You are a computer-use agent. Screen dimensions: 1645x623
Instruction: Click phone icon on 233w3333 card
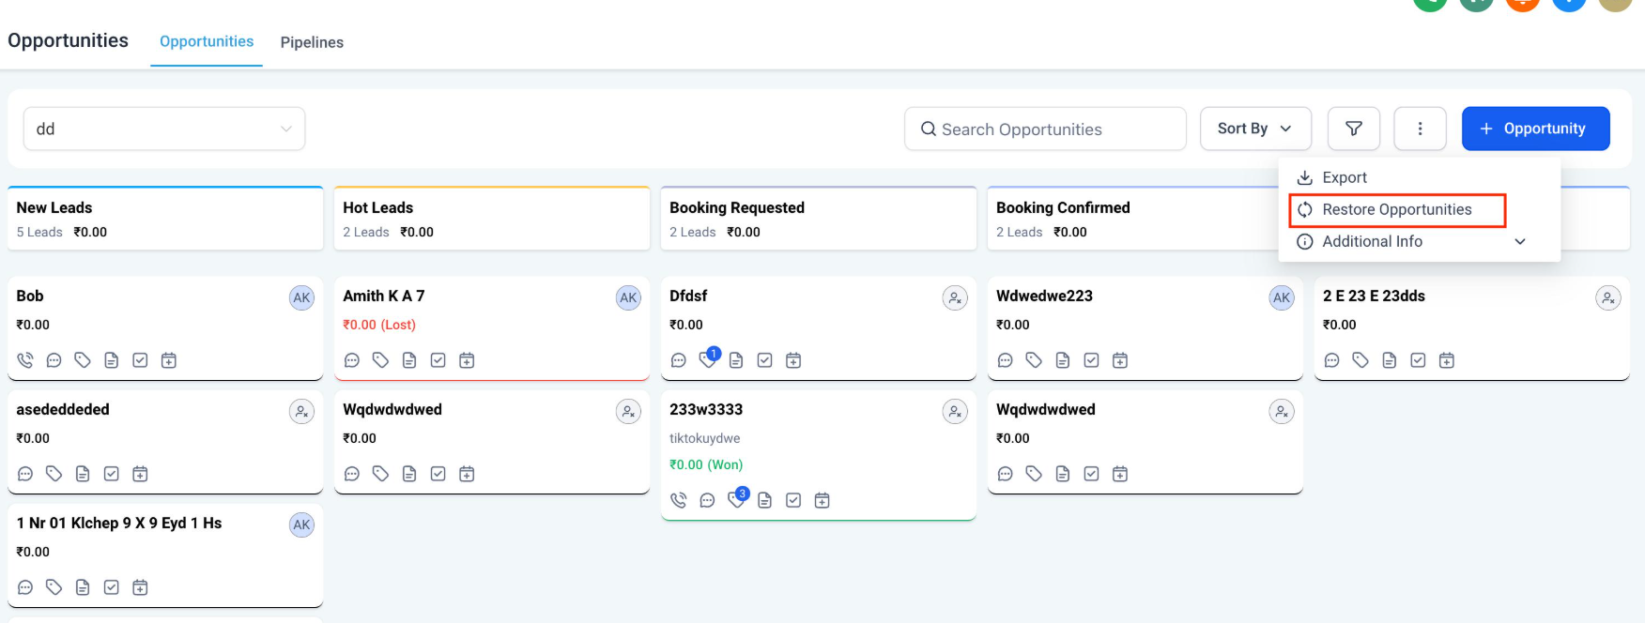click(679, 500)
